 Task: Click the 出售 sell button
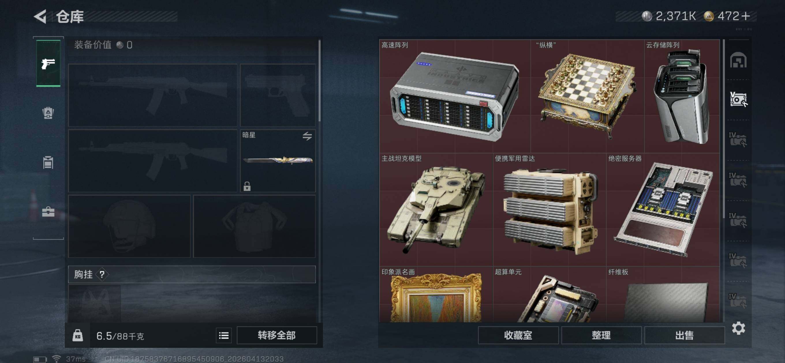click(685, 335)
